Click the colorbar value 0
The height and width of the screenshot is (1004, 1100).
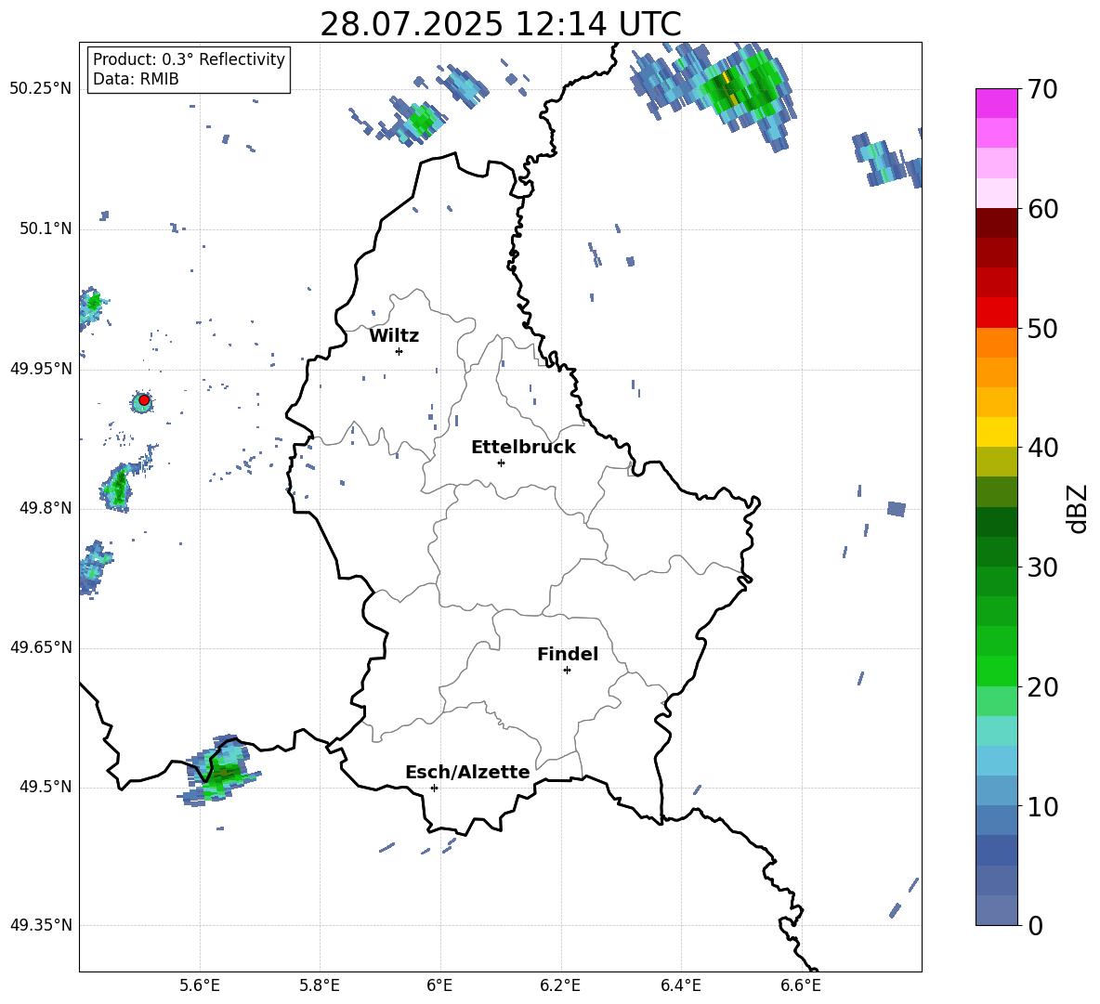click(x=1035, y=925)
